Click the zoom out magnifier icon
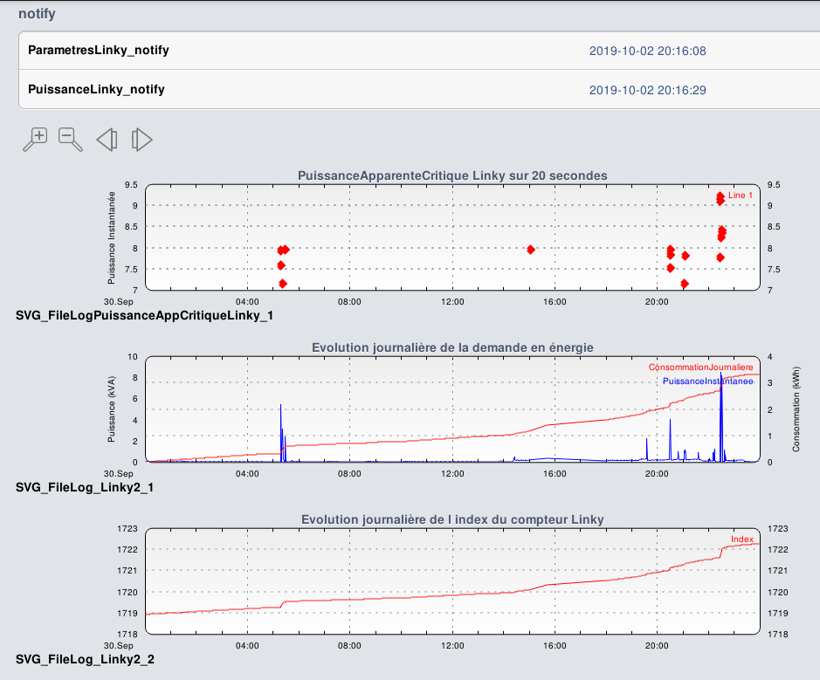820x680 pixels. (70, 139)
